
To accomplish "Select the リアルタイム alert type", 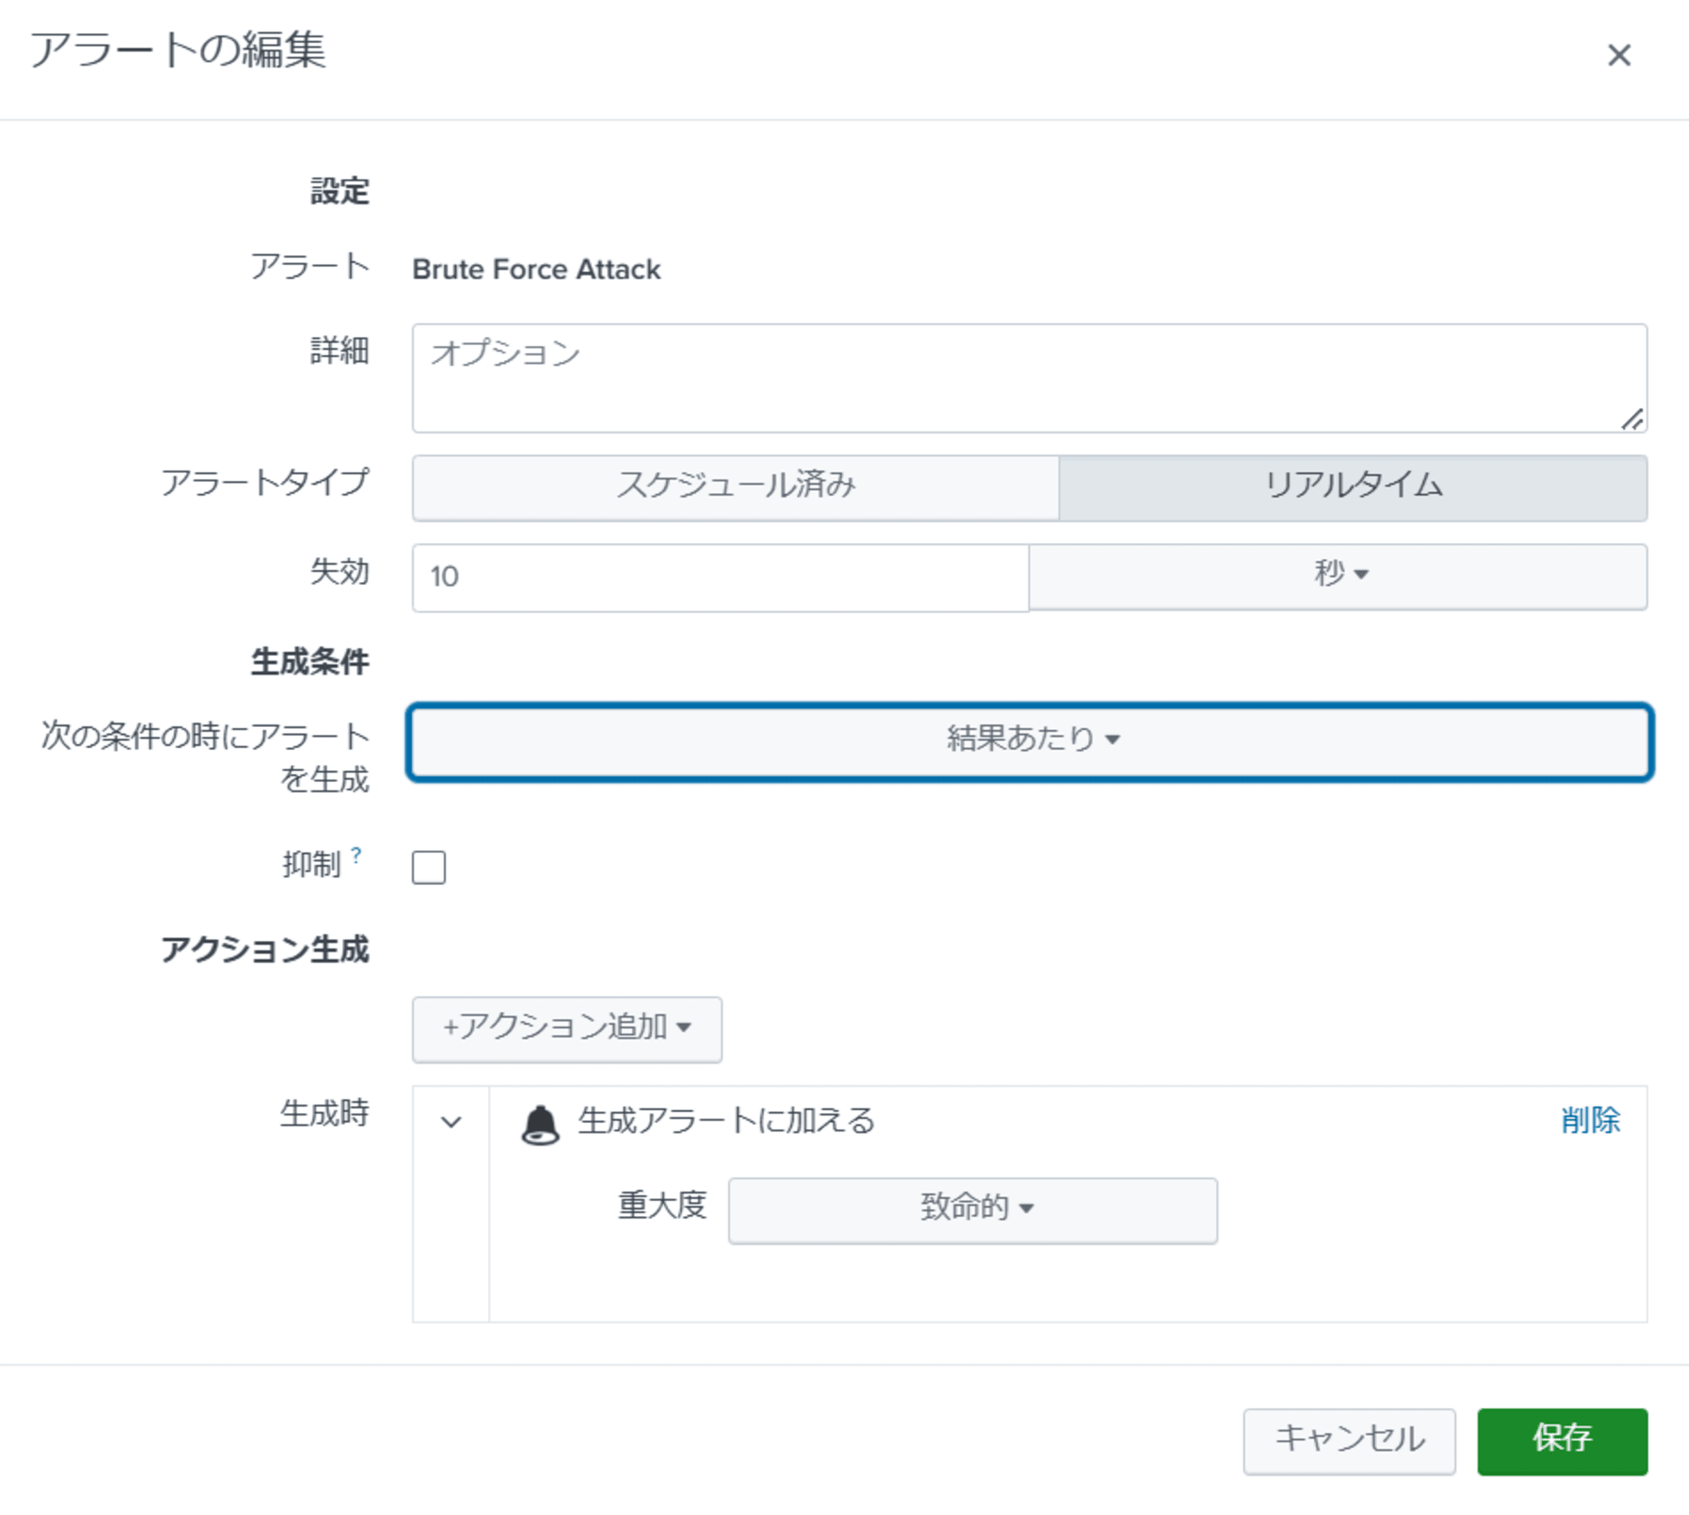I will pos(1353,488).
